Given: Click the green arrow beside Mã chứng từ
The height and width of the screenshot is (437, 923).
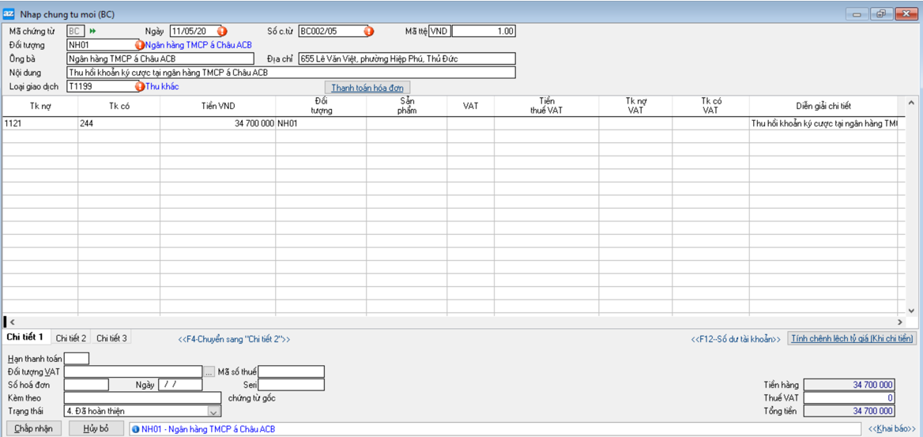Looking at the screenshot, I should pyautogui.click(x=92, y=32).
